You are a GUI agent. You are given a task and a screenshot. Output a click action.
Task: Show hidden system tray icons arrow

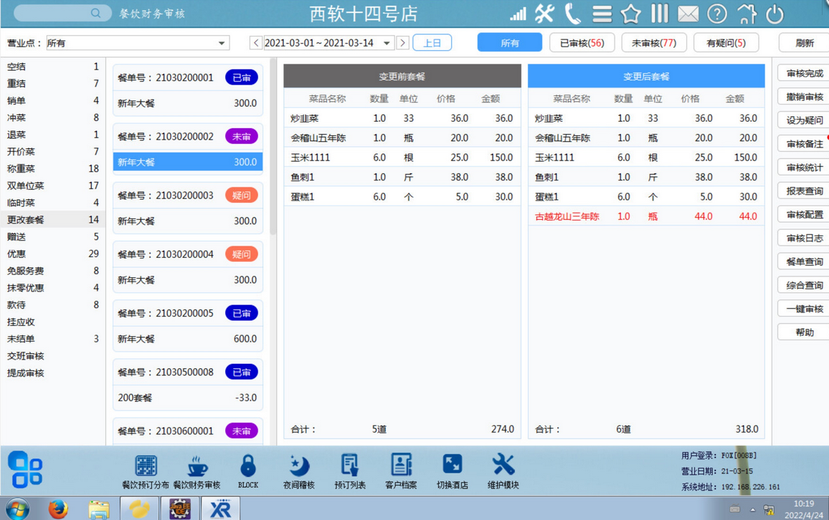[752, 510]
